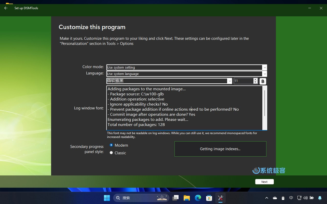
Task: Show hidden tray icons chevron
Action: [267, 198]
